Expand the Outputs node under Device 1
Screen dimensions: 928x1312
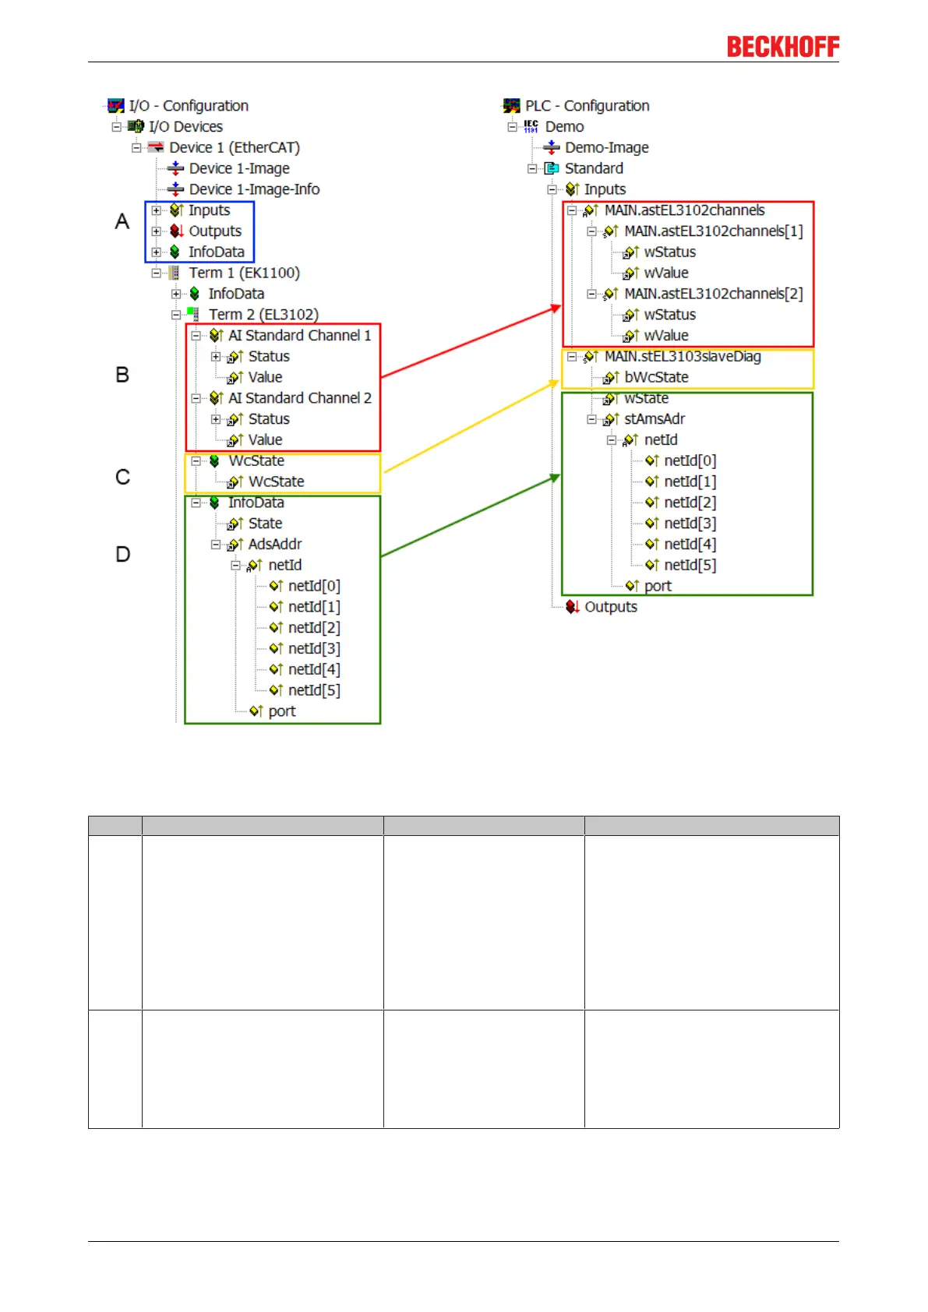157,231
